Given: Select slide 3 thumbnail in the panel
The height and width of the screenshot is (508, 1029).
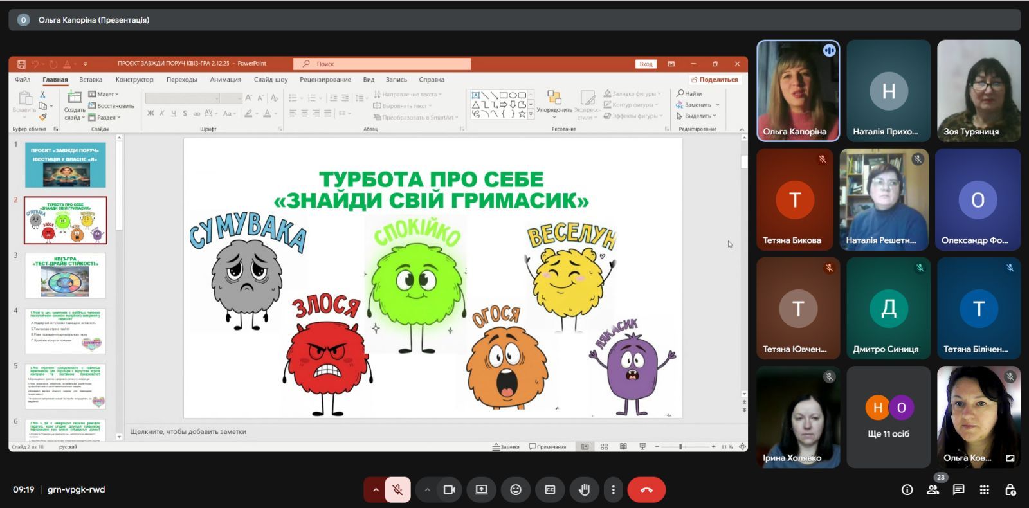Looking at the screenshot, I should (65, 276).
